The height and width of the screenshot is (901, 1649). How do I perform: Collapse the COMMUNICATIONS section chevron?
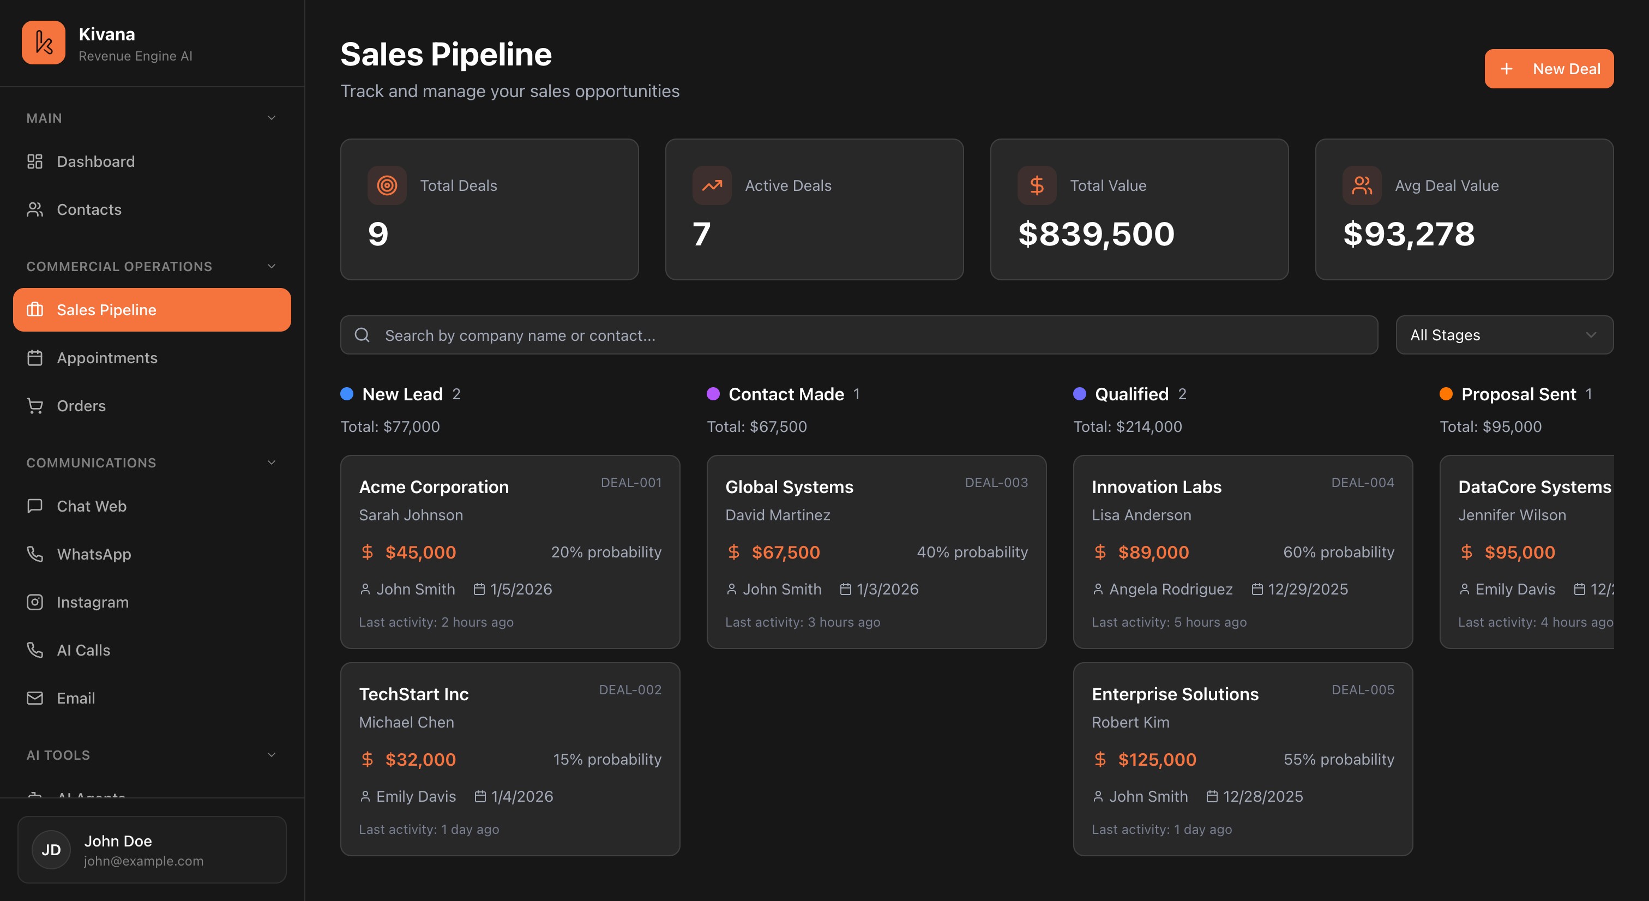click(272, 462)
